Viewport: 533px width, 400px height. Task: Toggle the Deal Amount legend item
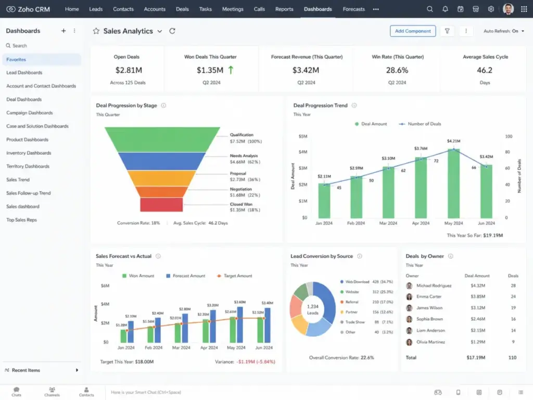(x=371, y=124)
